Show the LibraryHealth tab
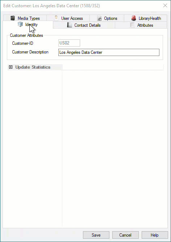The width and height of the screenshot is (171, 242). click(x=146, y=18)
